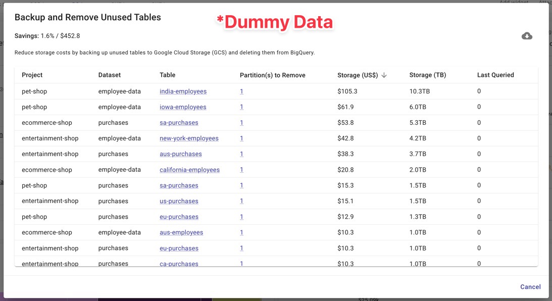Open partition link for aus-employees
552x301 pixels.
point(241,232)
